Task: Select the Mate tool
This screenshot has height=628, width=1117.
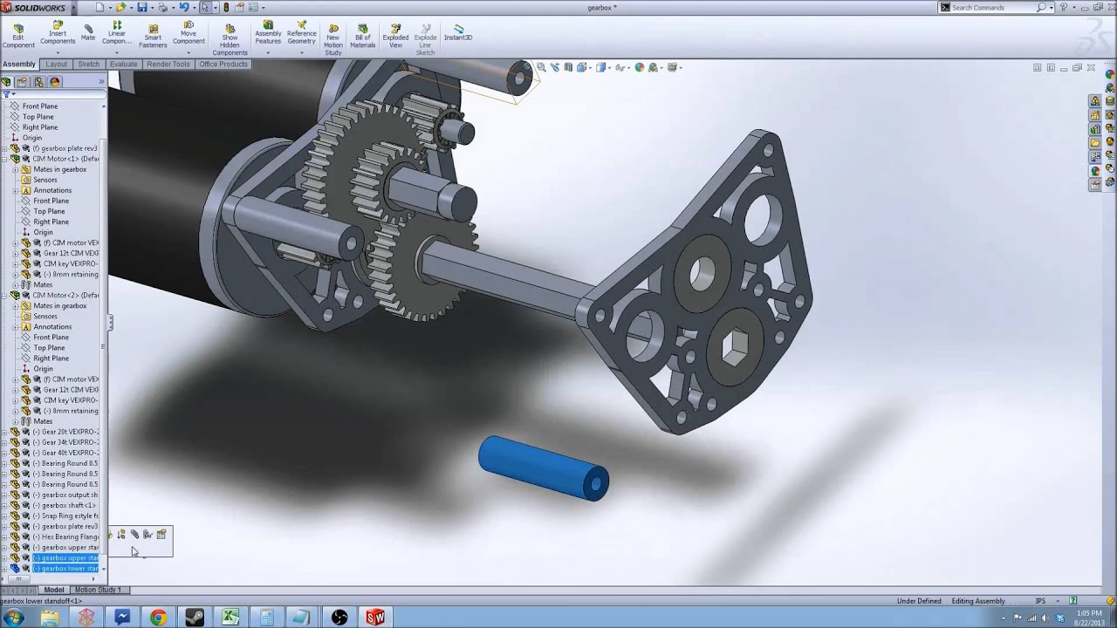Action: click(x=88, y=32)
